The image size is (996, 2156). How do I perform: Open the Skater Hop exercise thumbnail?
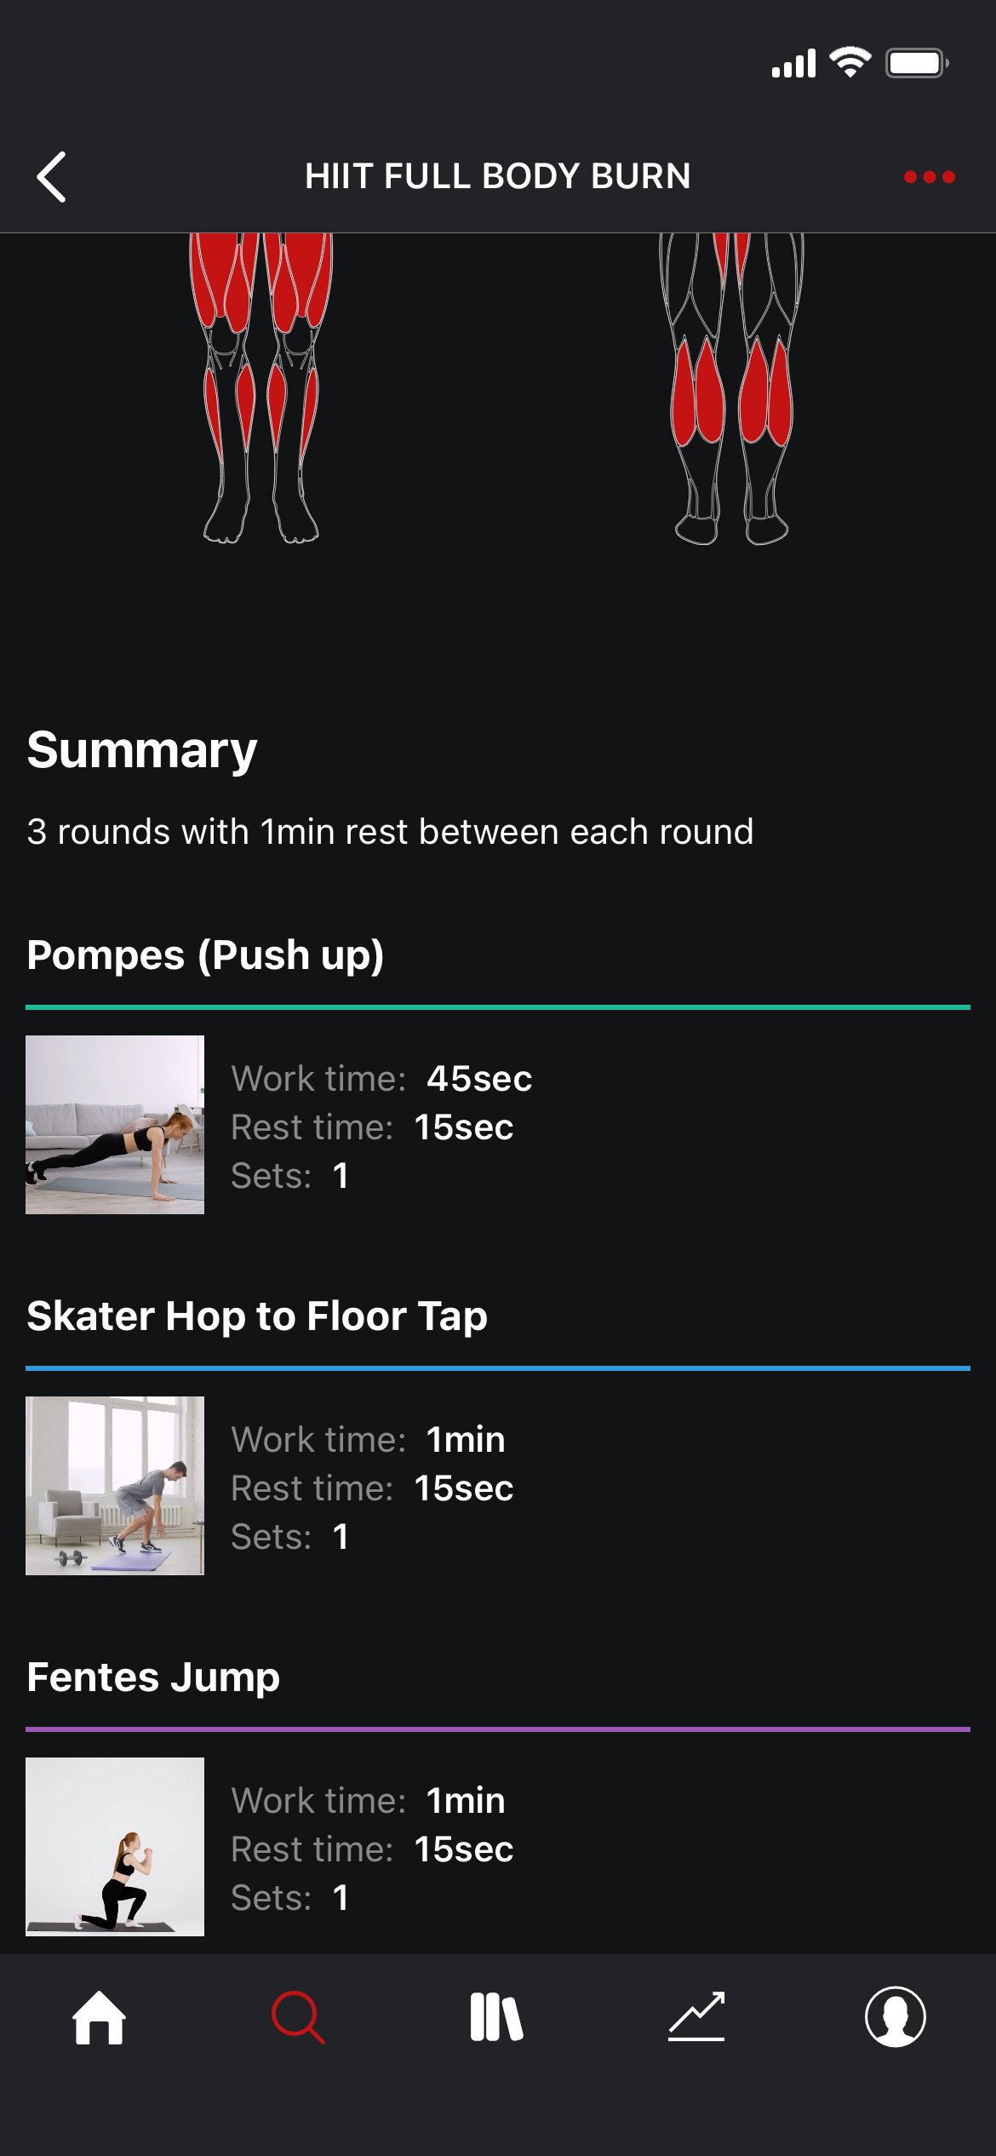(x=115, y=1486)
